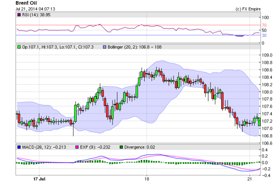The width and height of the screenshot is (276, 189).
Task: Click the dark green Divergence legend swatch
Action: pos(121,147)
